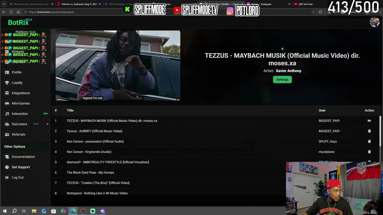Select Ken Carson - possession title
The height and width of the screenshot is (215, 383).
click(95, 142)
